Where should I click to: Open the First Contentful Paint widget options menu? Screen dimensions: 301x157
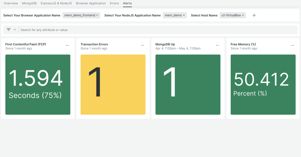[x=67, y=45]
